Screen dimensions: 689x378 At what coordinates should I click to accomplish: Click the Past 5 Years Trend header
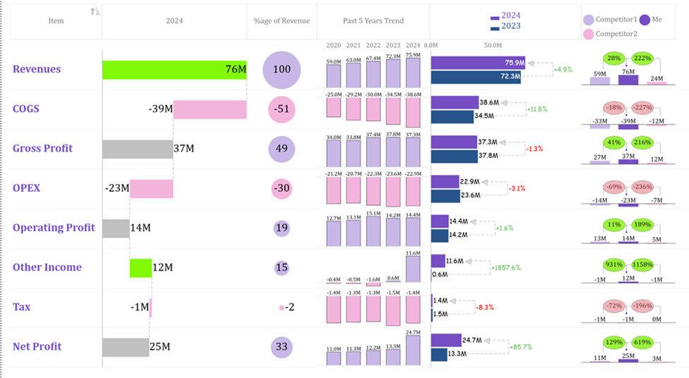[372, 21]
